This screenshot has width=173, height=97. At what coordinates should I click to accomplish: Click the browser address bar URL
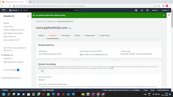tap(50, 6)
